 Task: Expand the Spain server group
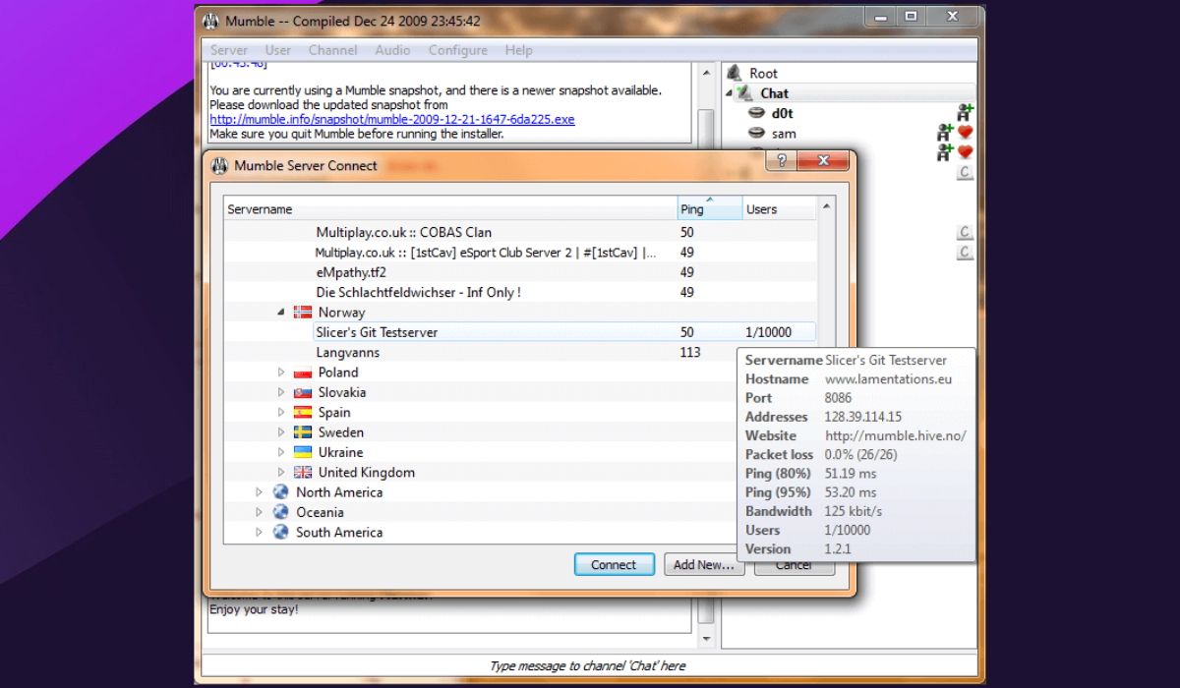281,413
